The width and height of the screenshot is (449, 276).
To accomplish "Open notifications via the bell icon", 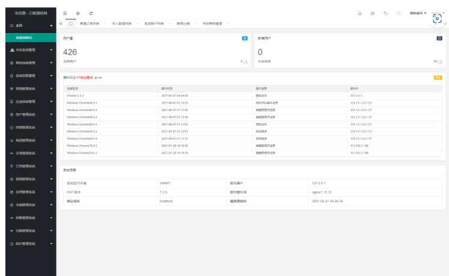I will click(359, 13).
